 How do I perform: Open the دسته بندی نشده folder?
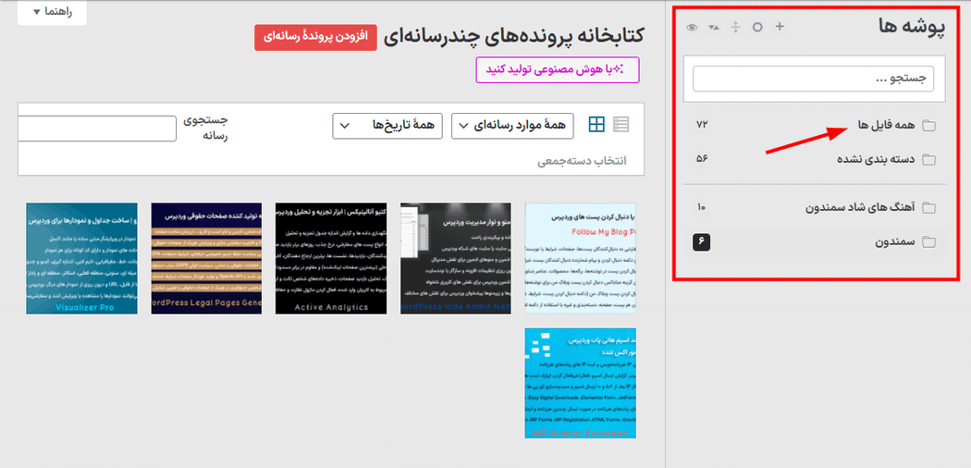pyautogui.click(x=876, y=160)
